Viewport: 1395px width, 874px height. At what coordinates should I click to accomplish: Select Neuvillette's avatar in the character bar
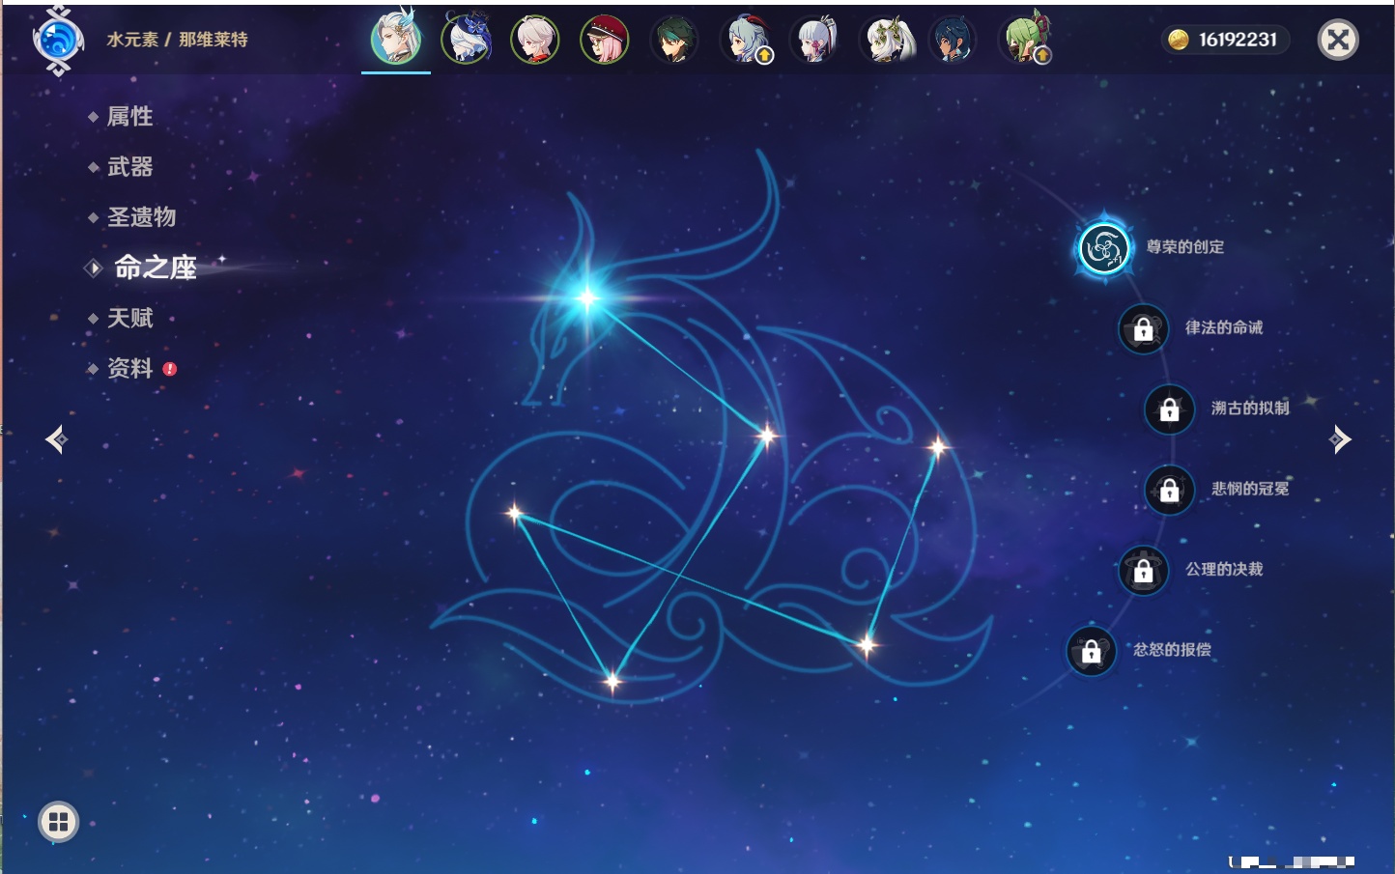(x=396, y=40)
